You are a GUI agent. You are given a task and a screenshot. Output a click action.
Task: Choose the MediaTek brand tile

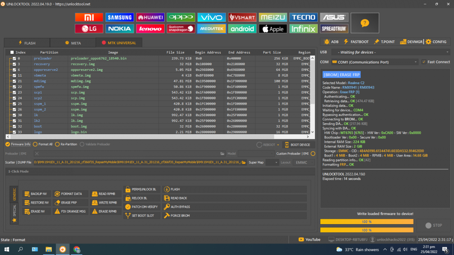(x=212, y=28)
